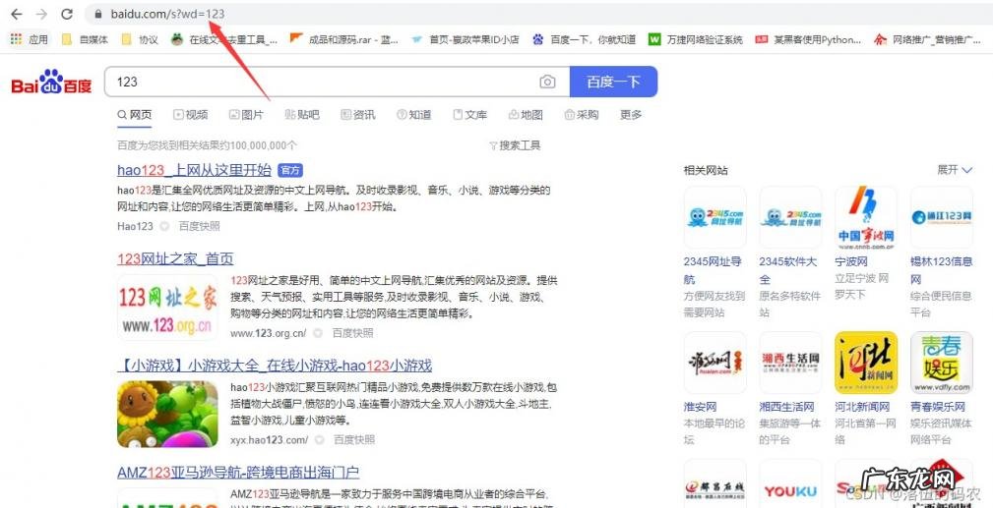Open the 在线文本去重工具 bookmark
The image size is (993, 508).
(224, 39)
